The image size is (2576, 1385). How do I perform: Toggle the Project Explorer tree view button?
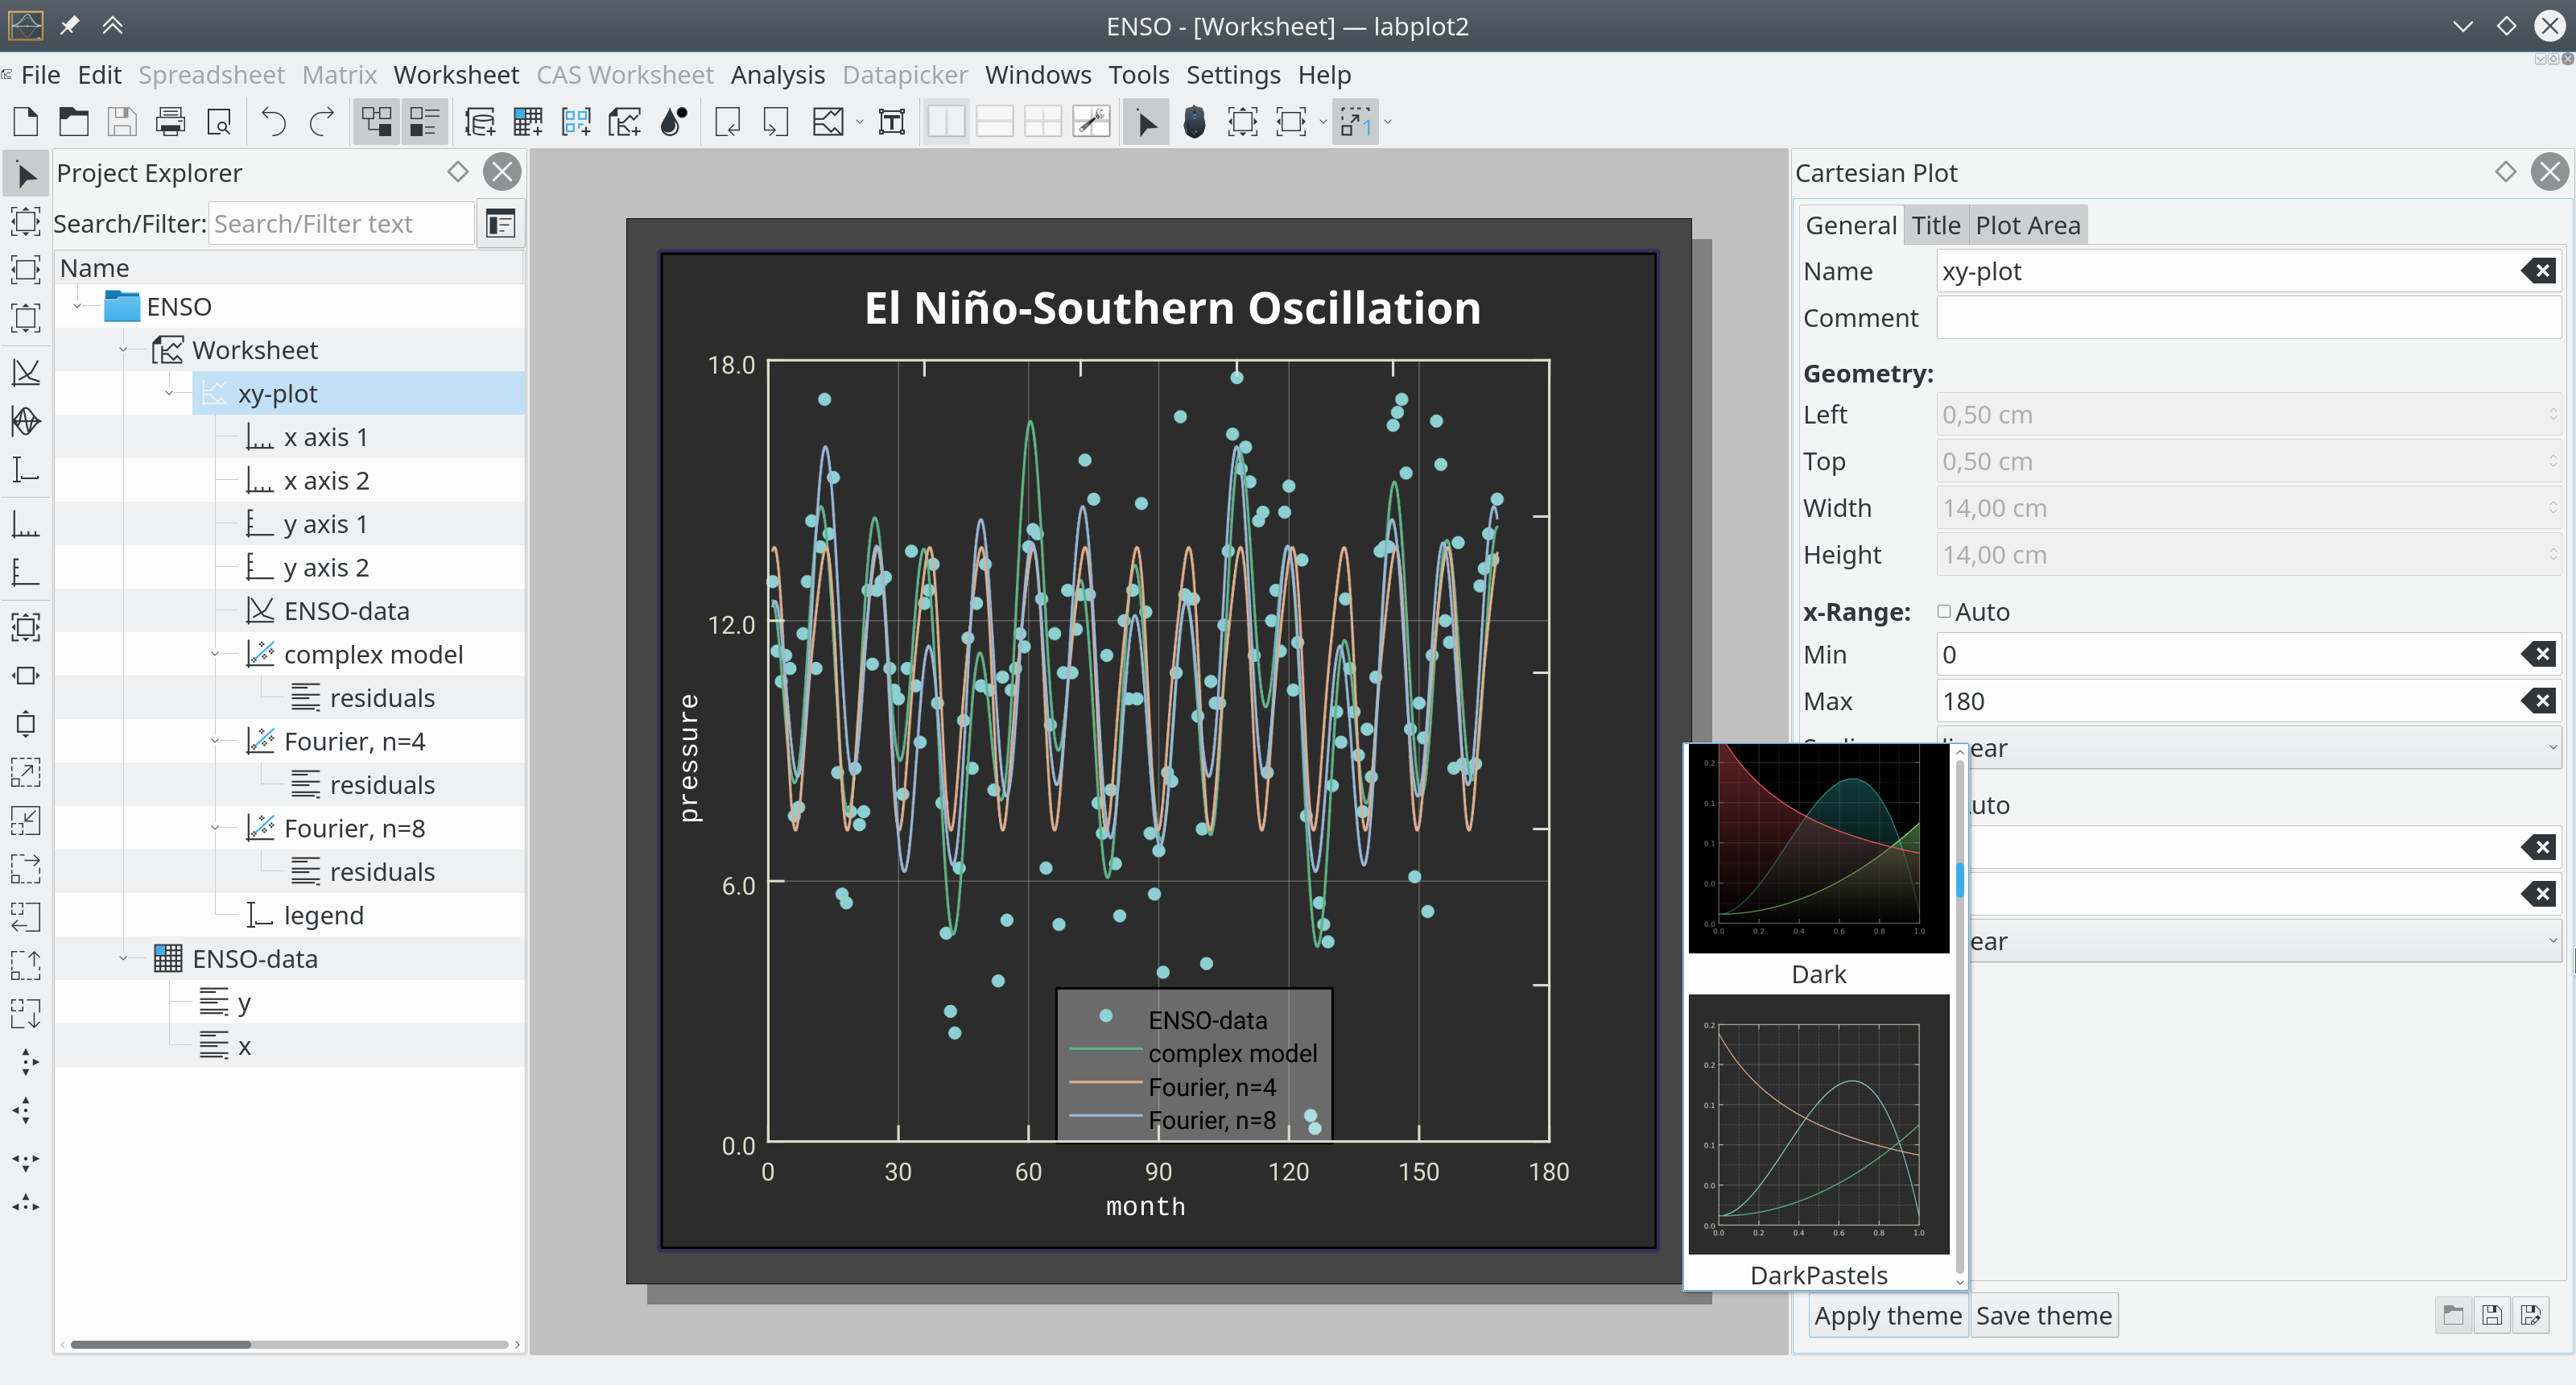[x=376, y=122]
